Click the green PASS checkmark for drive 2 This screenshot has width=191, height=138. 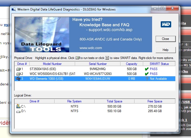tap(146, 74)
